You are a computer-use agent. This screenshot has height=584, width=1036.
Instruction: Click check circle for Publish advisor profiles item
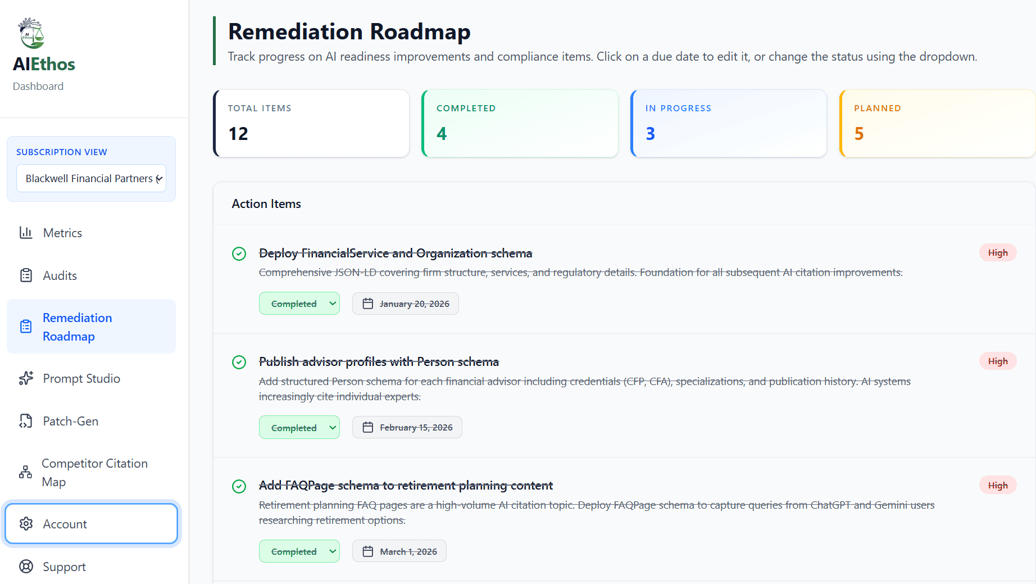pyautogui.click(x=239, y=362)
